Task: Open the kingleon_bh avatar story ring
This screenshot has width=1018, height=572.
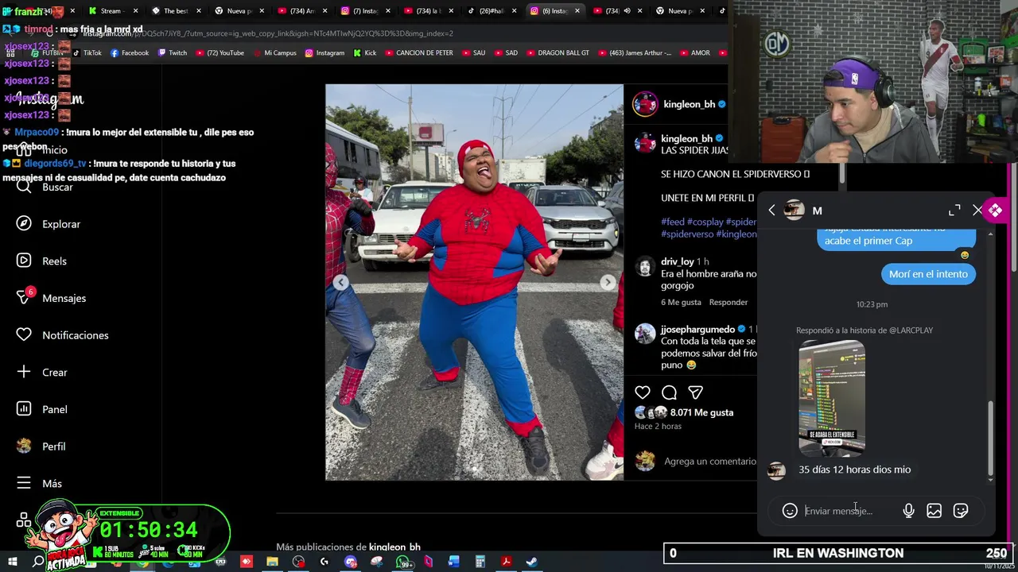Action: point(645,104)
